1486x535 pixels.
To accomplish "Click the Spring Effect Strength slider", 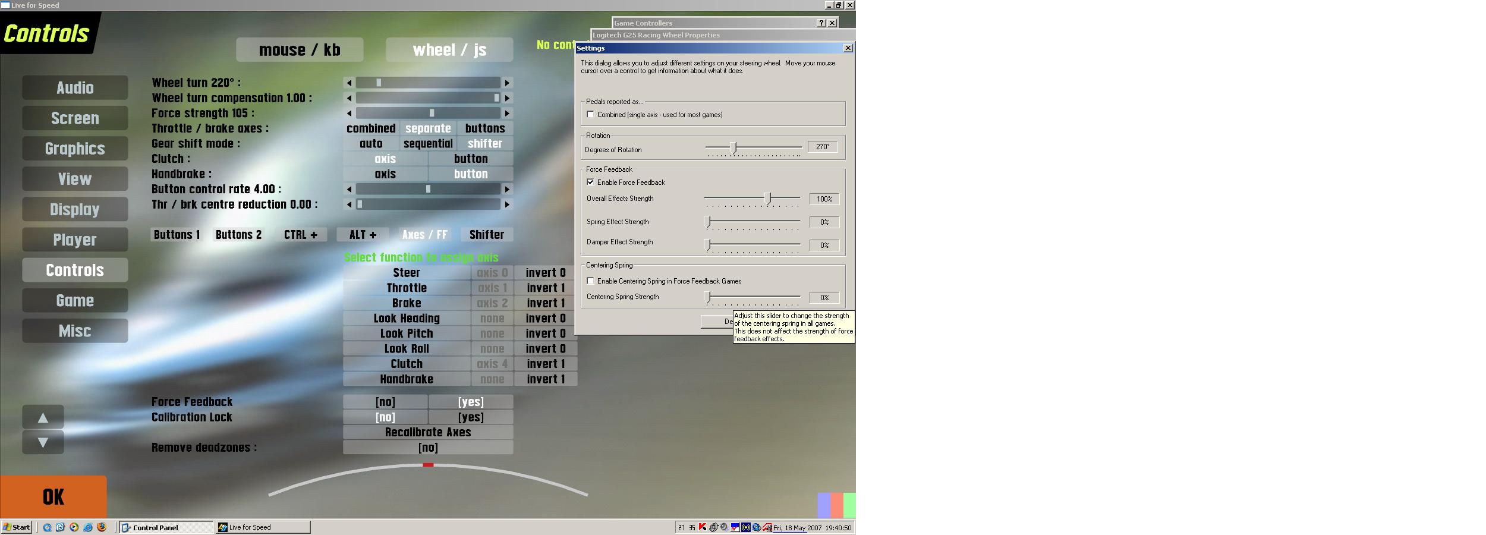I will [x=753, y=222].
